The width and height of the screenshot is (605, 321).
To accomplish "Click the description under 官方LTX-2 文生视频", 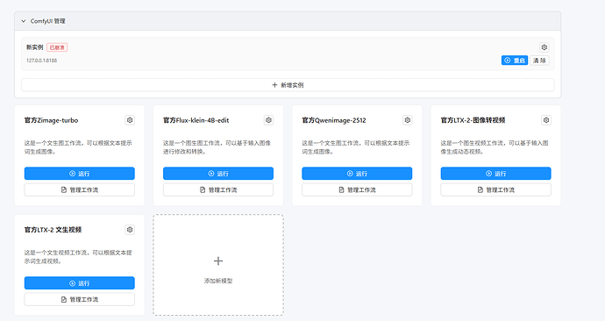I will tap(78, 257).
